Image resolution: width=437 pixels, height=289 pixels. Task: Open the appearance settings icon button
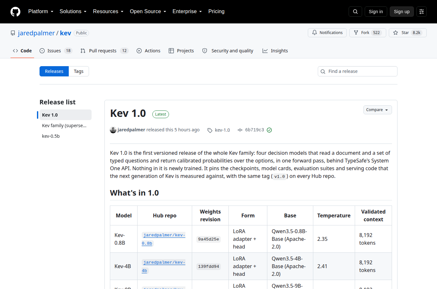pos(422,12)
